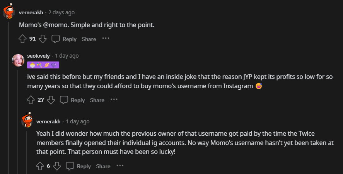This screenshot has height=174, width=343.
Task: Upvote vernerakh's reply with 6 points
Action: tap(40, 166)
